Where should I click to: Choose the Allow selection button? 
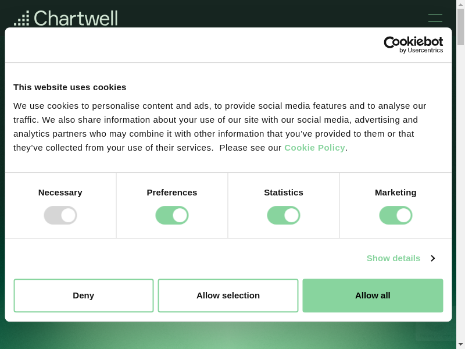(x=228, y=295)
